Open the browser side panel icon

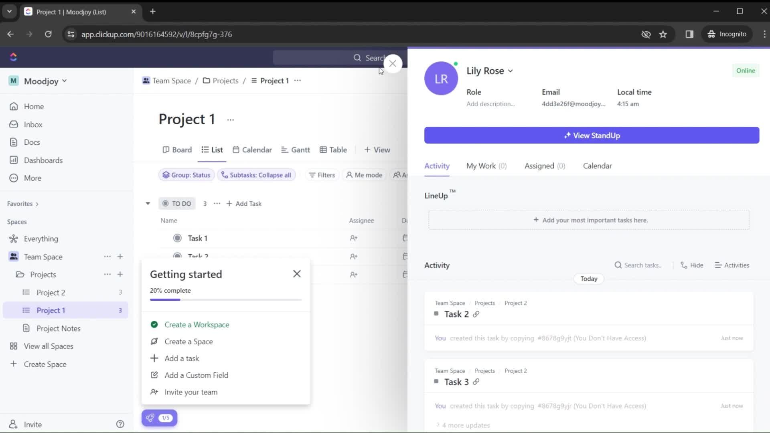tap(689, 34)
